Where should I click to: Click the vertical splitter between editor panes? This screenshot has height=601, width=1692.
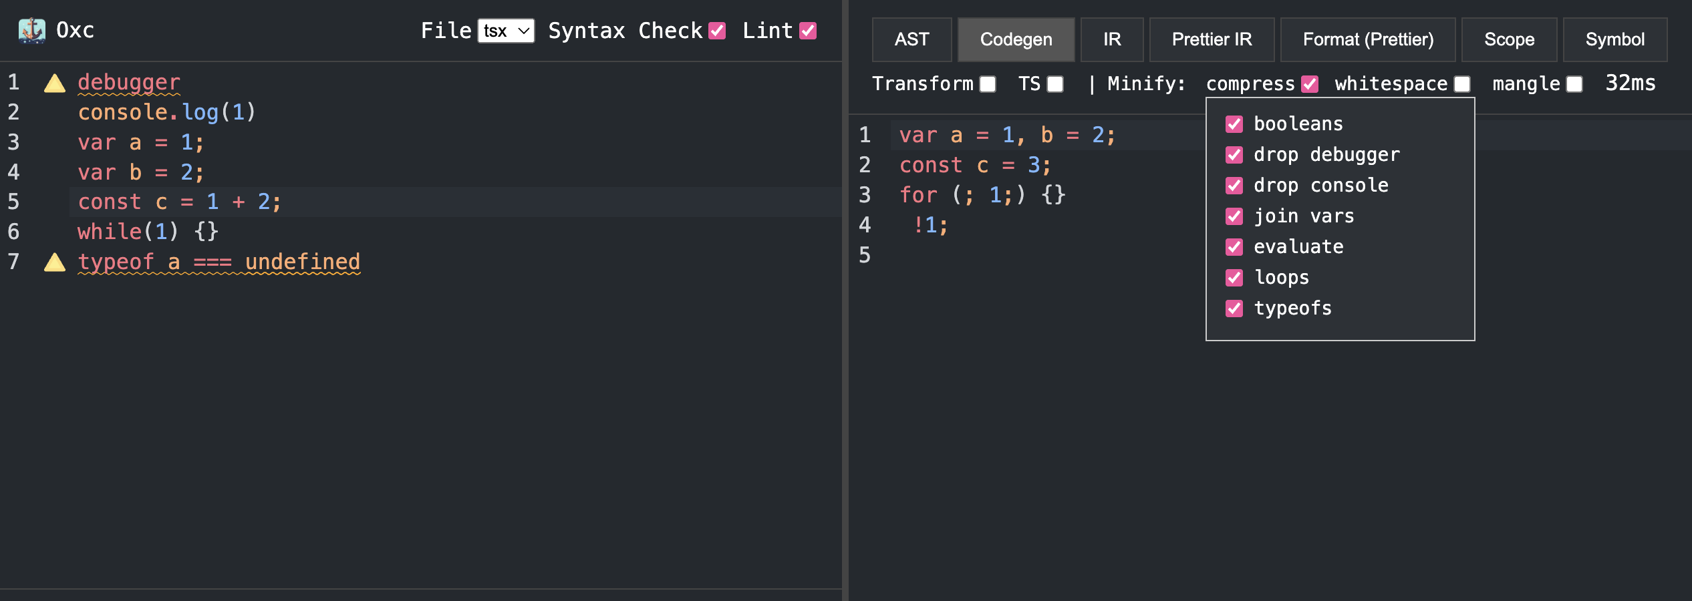click(845, 300)
